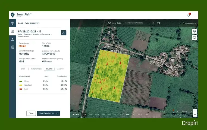Expand the Reference Code dropdown

pos(115,23)
